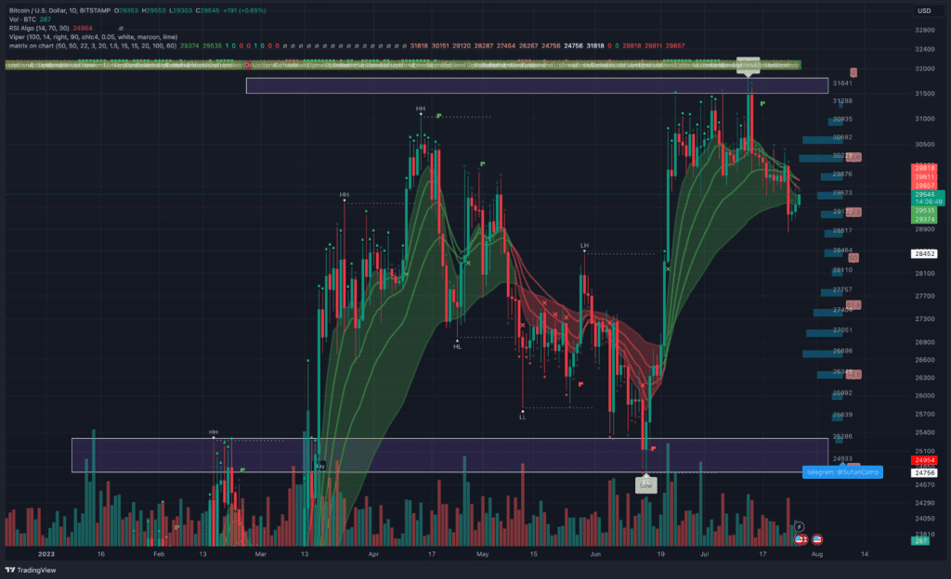Click the Jun label on time axis
This screenshot has height=579, width=951.
595,554
